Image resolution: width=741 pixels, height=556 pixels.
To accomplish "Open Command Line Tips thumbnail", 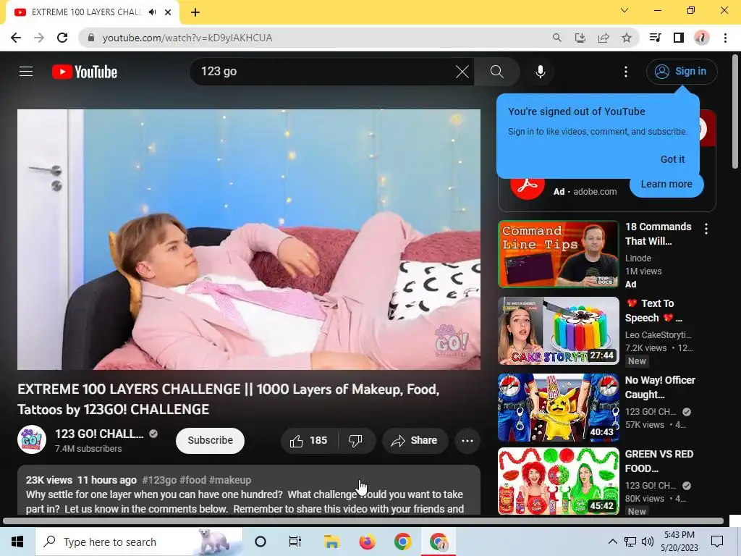I will (558, 254).
